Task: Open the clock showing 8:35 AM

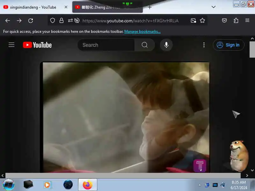Action: tap(238, 185)
